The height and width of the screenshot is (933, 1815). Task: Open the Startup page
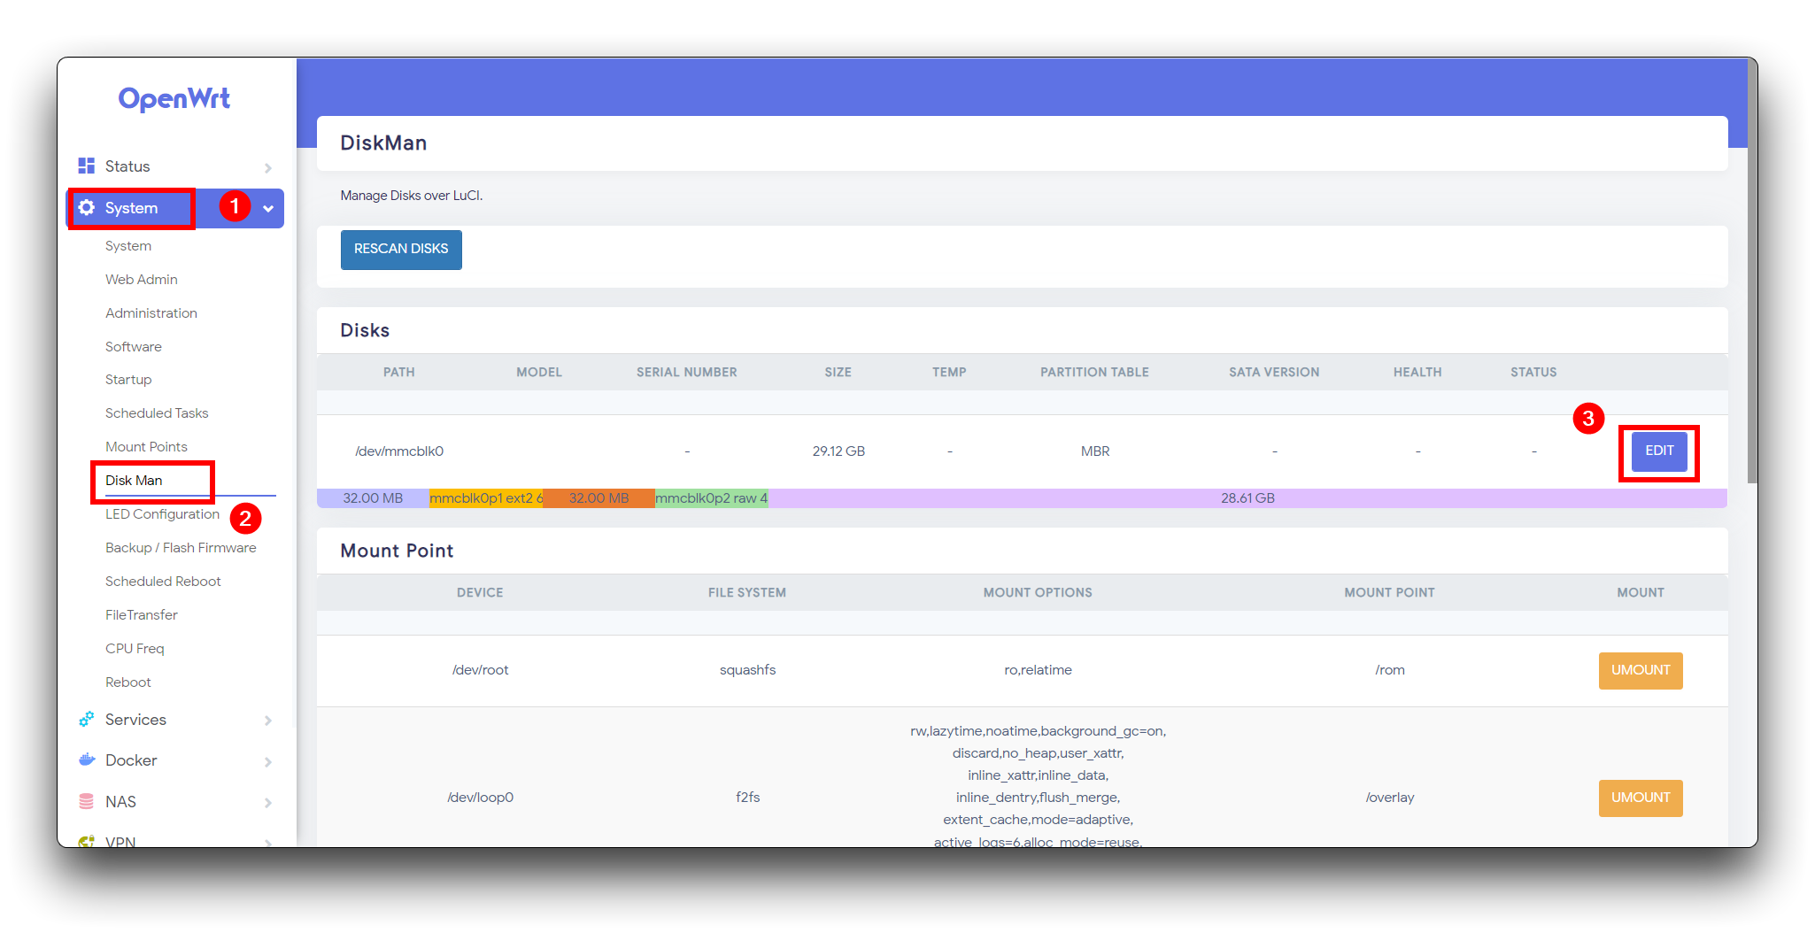point(128,380)
